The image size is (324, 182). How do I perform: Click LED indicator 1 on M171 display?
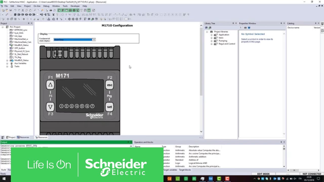coord(61,106)
